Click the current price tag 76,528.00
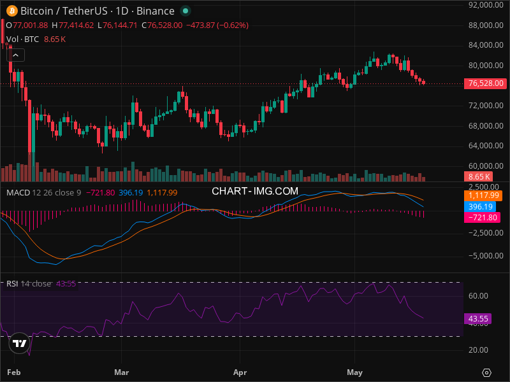The width and height of the screenshot is (510, 382). pyautogui.click(x=486, y=83)
